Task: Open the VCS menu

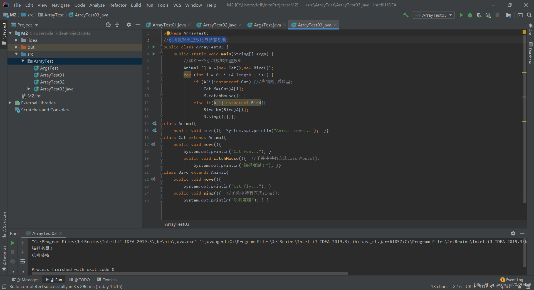Action: [177, 5]
